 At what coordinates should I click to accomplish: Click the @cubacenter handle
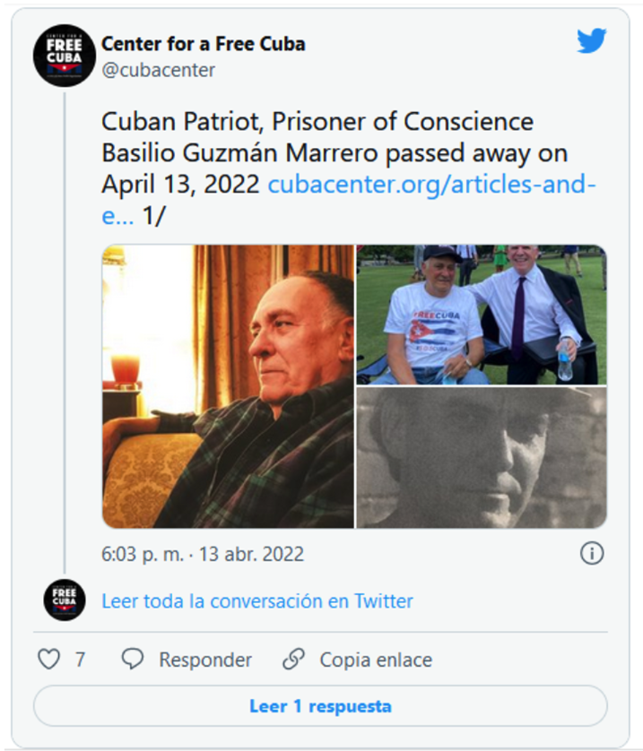point(159,70)
